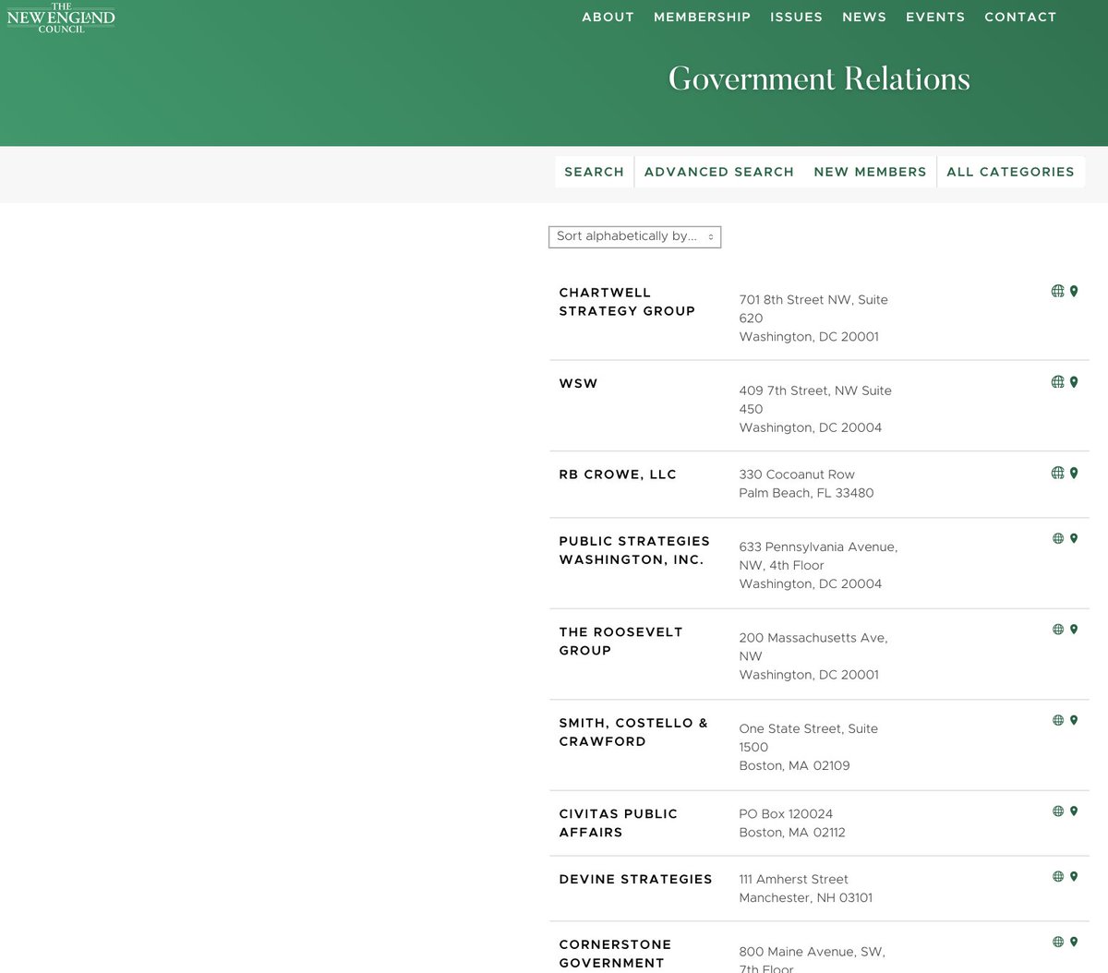Open map pin for Civitas Public Affairs
Screen dimensions: 1108x973
pos(1074,811)
